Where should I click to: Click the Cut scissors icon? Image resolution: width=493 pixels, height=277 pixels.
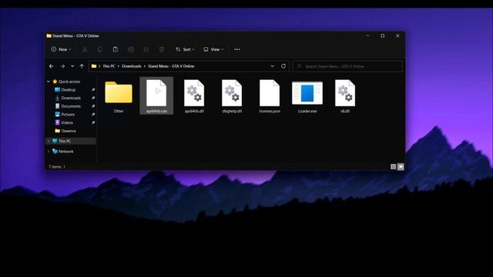pos(85,49)
